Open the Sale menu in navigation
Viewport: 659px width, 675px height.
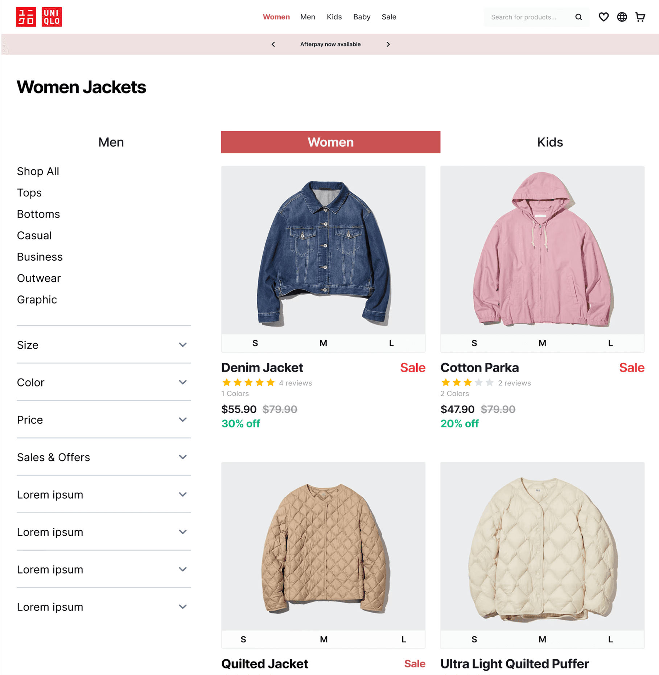pos(389,17)
